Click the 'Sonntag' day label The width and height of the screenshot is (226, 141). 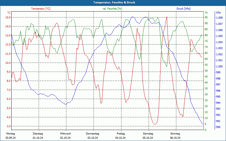tap(175, 133)
